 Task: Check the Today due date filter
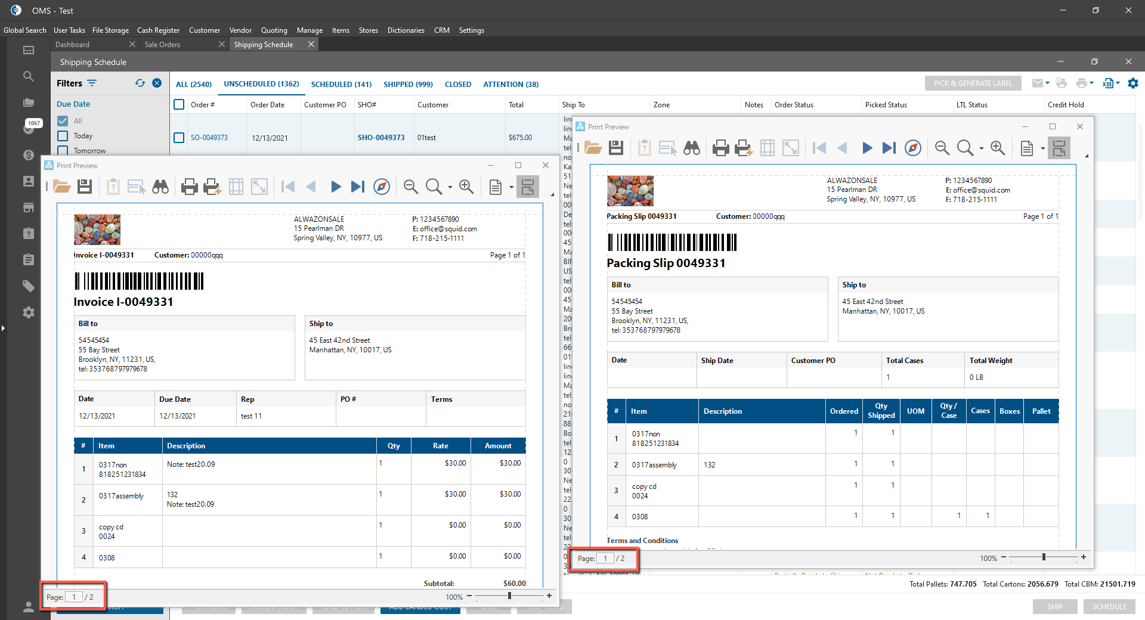click(x=63, y=136)
